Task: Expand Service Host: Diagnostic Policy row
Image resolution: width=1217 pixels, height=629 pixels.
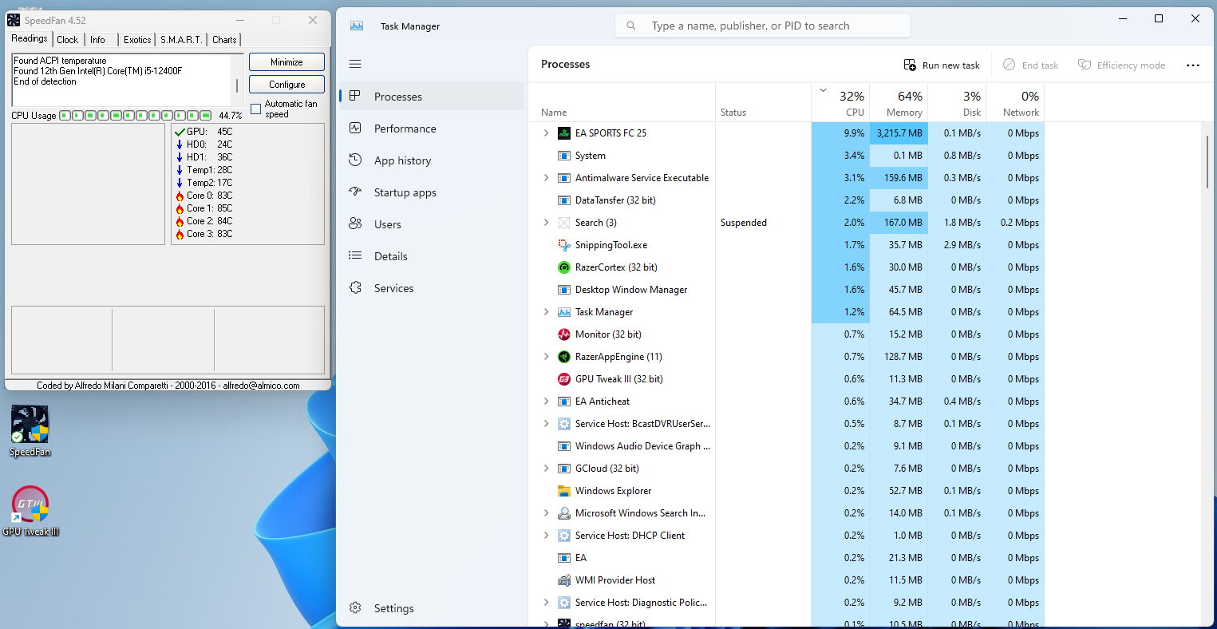Action: point(546,603)
